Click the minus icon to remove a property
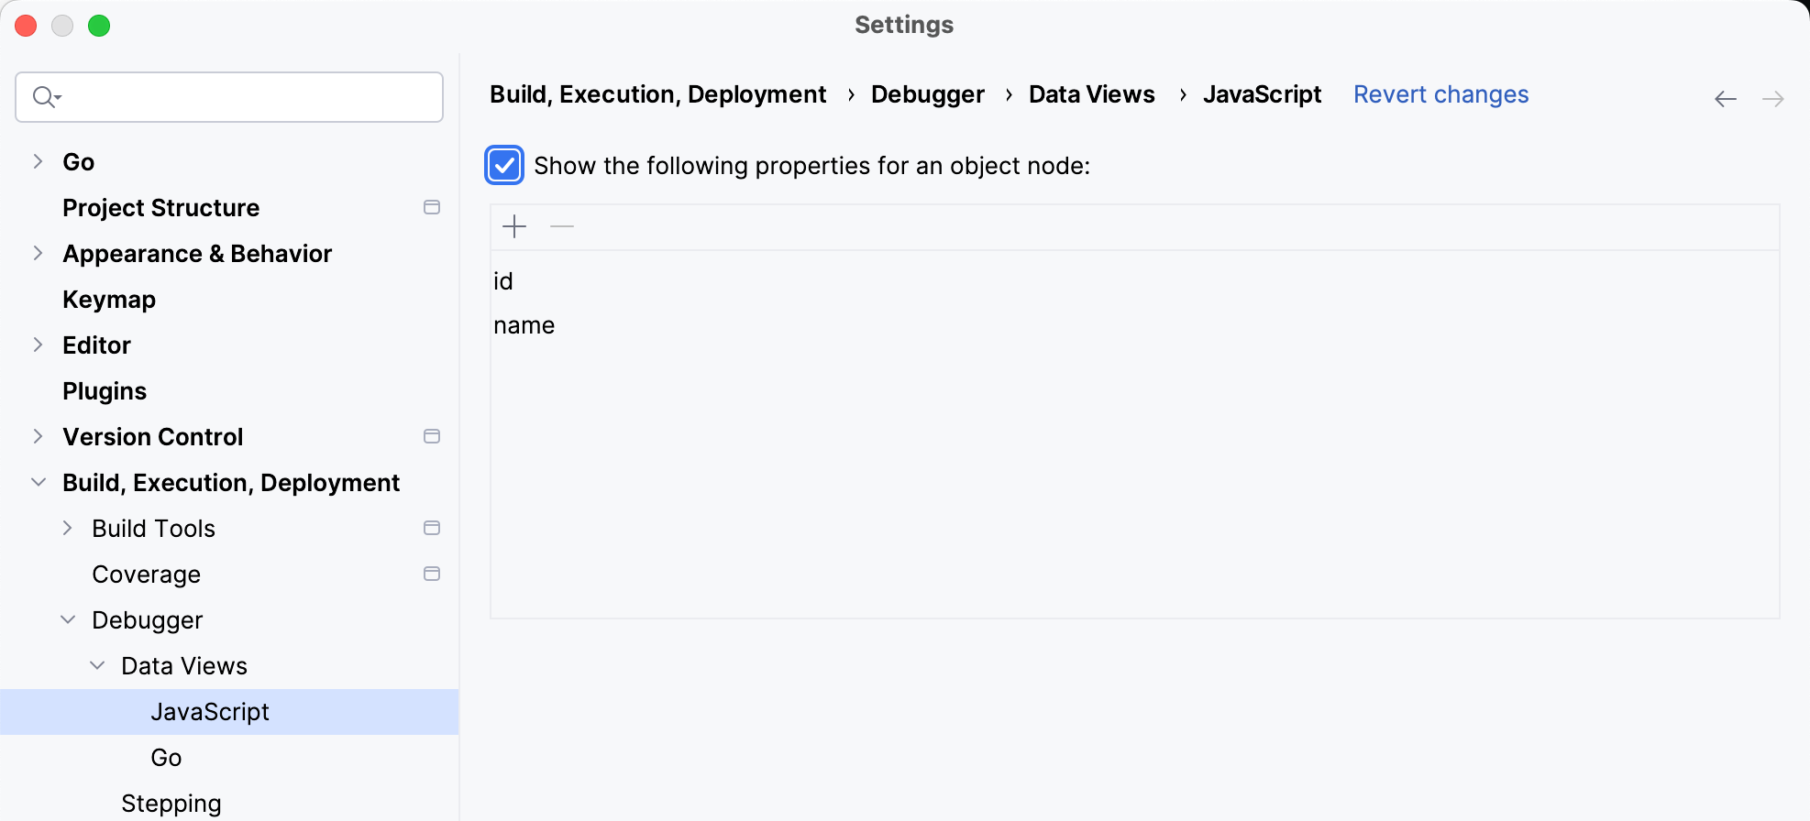The width and height of the screenshot is (1810, 821). 562,226
